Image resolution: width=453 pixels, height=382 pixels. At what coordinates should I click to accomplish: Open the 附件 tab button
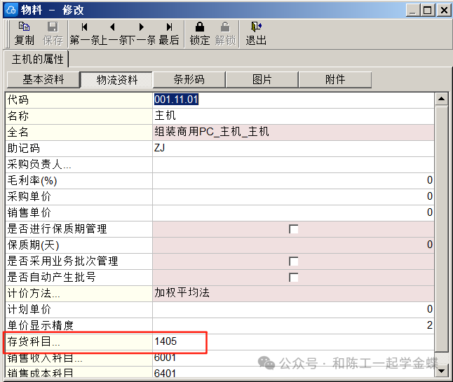[334, 80]
